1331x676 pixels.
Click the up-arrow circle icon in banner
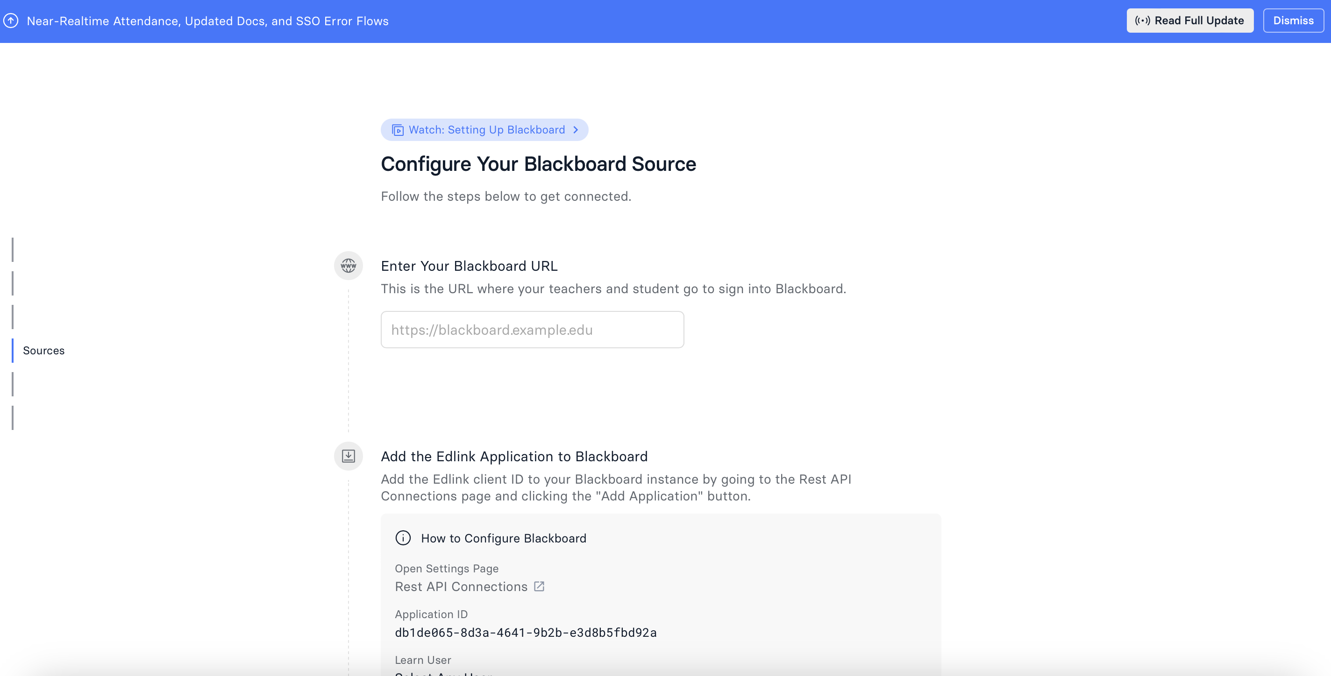(x=11, y=21)
